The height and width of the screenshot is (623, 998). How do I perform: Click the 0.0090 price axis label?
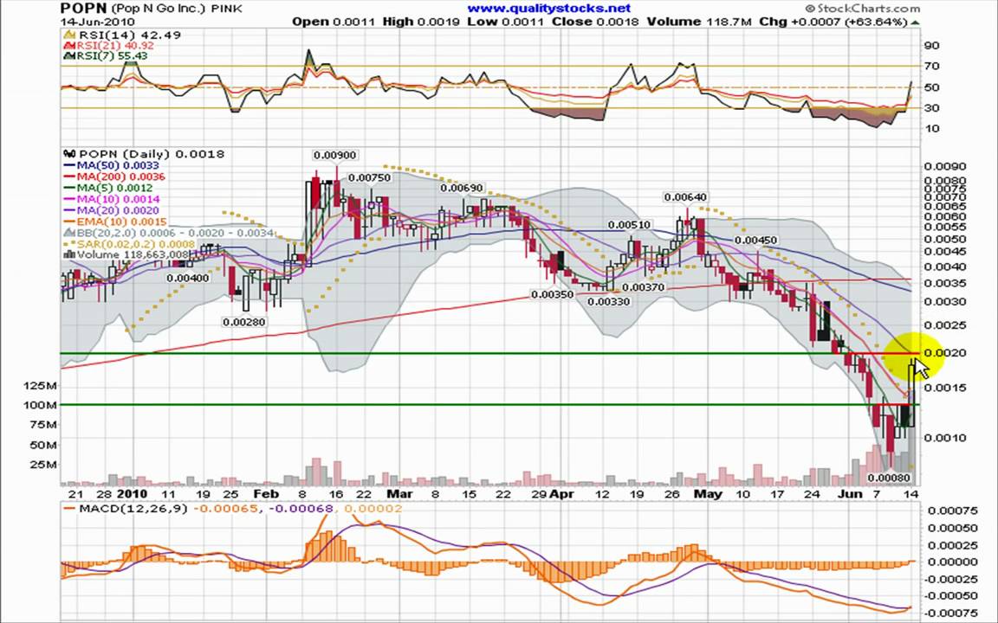tap(944, 166)
